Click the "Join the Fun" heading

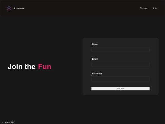click(x=29, y=66)
